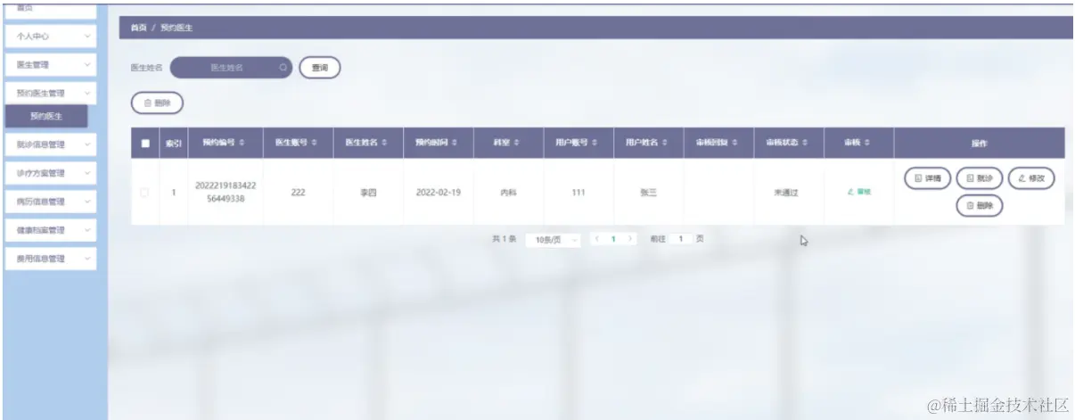
Task: Check the row checkbox for appointment 202221918342256449338
Action: pyautogui.click(x=145, y=192)
